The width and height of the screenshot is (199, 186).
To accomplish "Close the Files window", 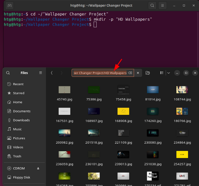I will pyautogui.click(x=195, y=73).
